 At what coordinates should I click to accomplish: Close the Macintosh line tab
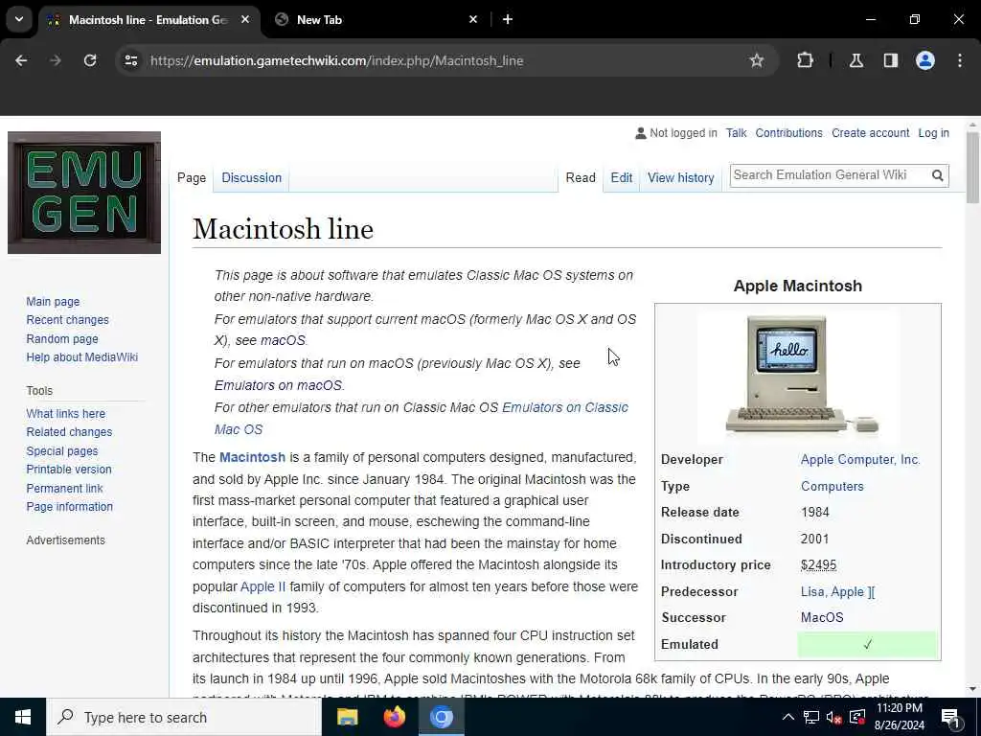pyautogui.click(x=245, y=19)
